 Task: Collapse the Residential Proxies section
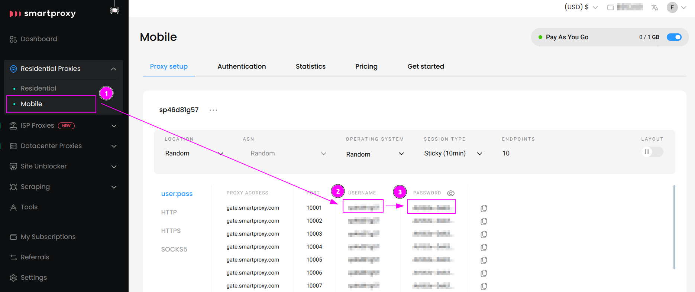pos(114,69)
